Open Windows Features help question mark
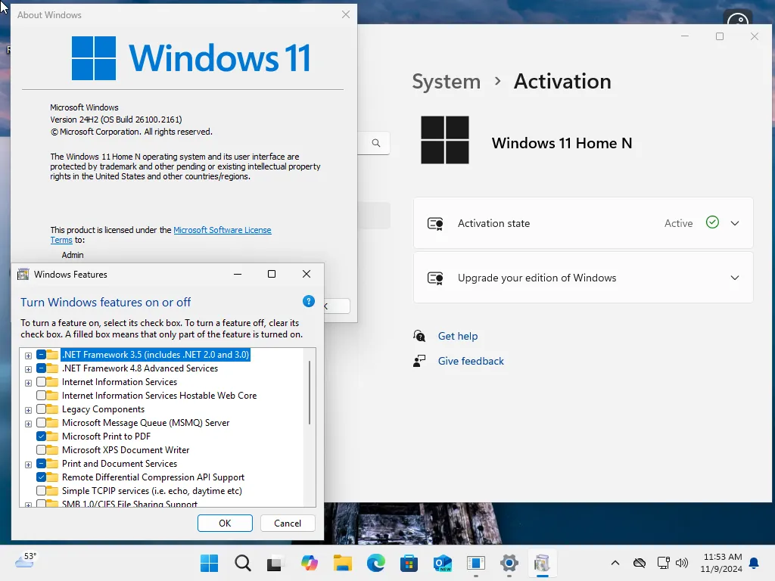Screen dimensions: 775x581 [x=309, y=301]
